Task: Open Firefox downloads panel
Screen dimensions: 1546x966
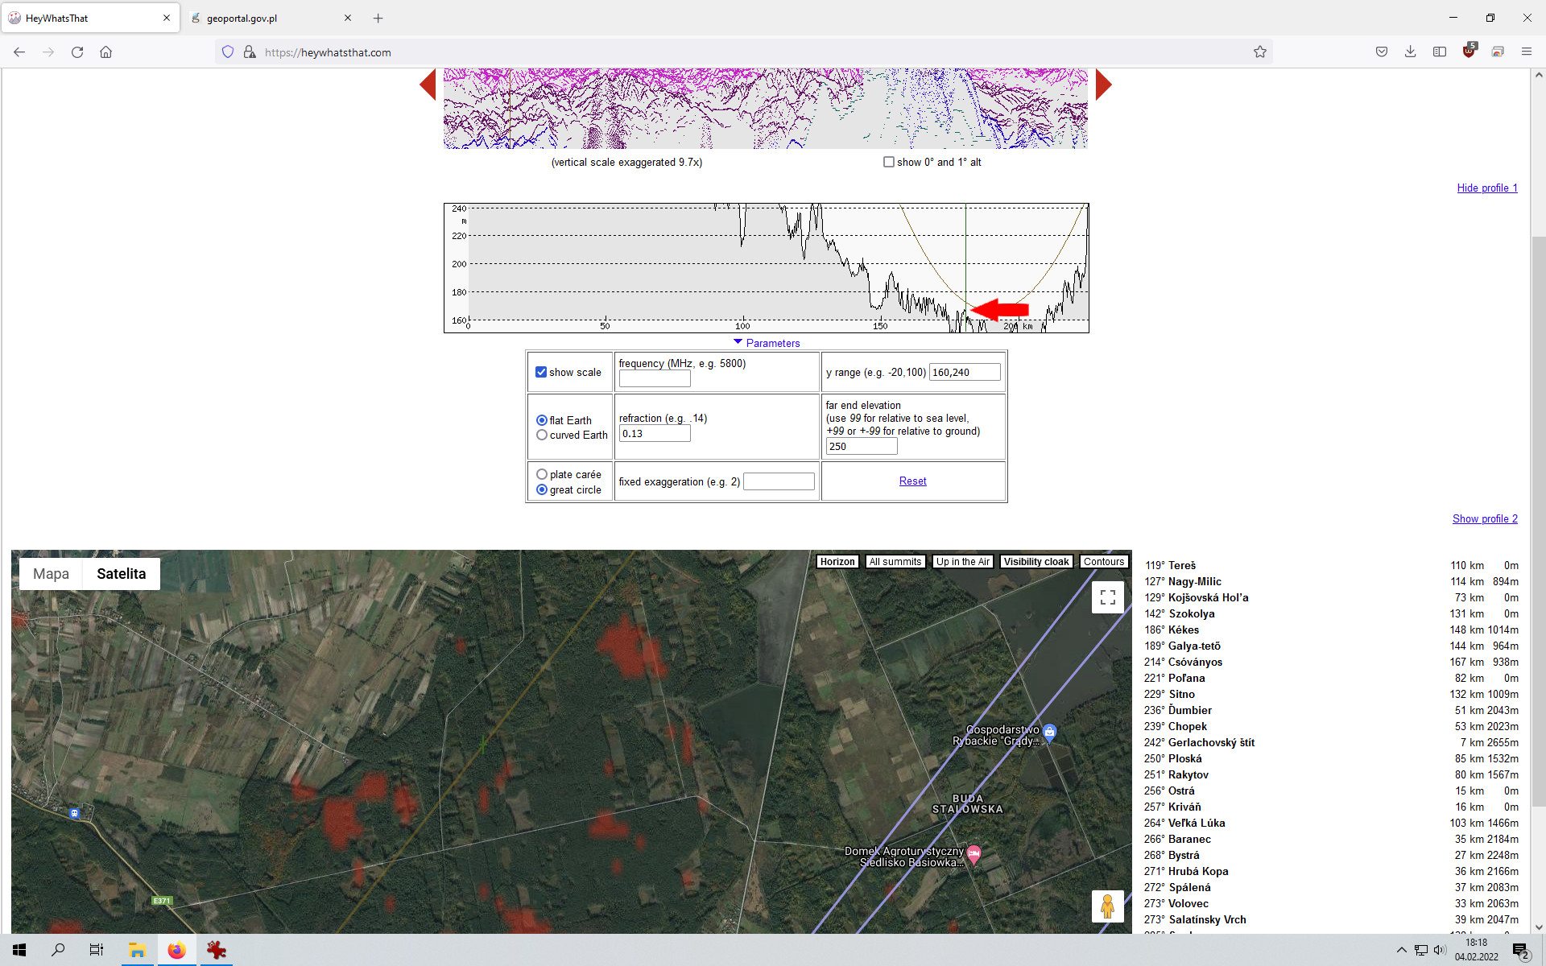Action: coord(1410,52)
